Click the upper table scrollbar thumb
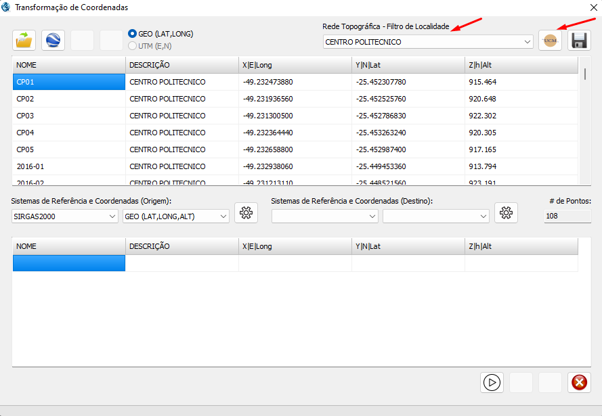The height and width of the screenshot is (416, 602). pos(585,74)
